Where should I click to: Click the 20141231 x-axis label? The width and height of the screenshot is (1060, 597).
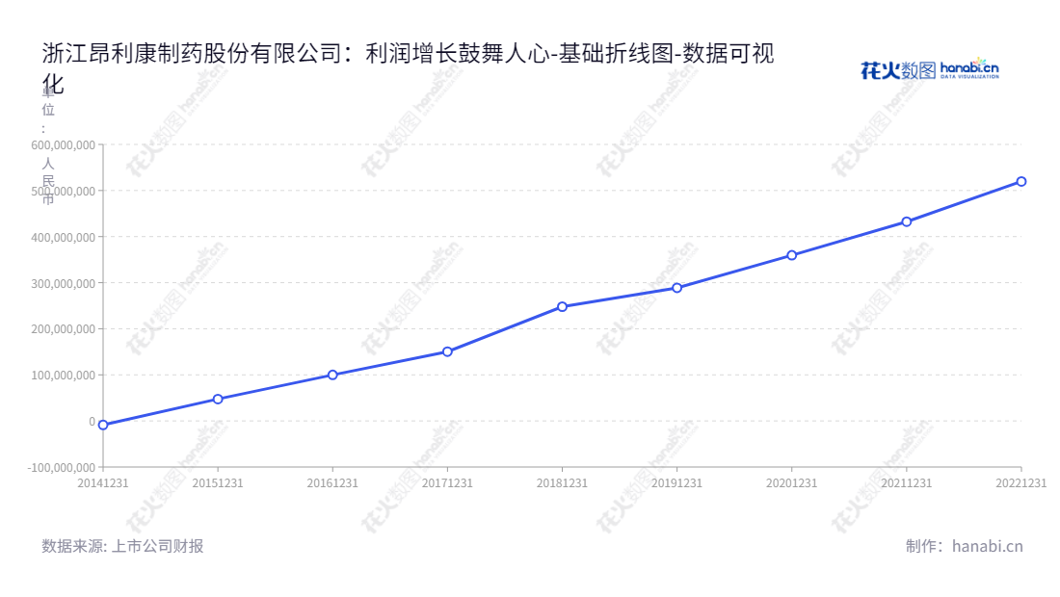[103, 482]
